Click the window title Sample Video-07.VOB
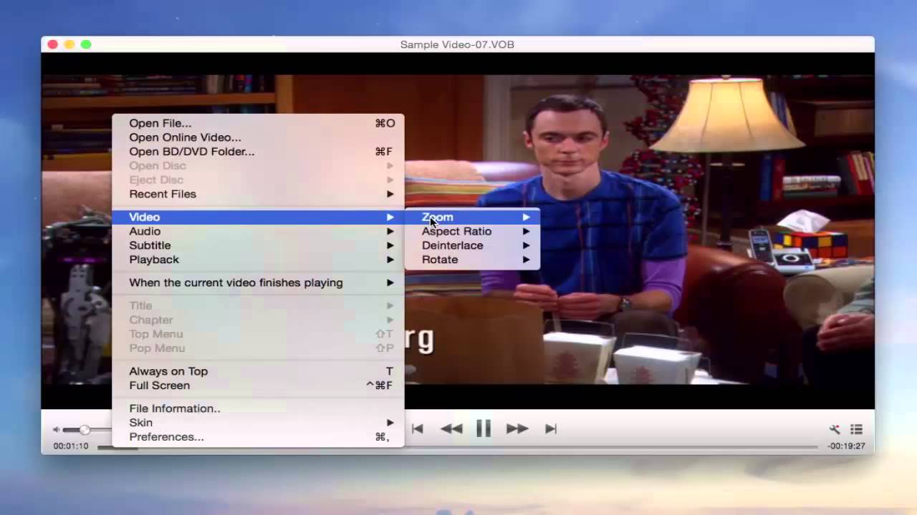Screen dimensions: 917x515 coord(457,44)
